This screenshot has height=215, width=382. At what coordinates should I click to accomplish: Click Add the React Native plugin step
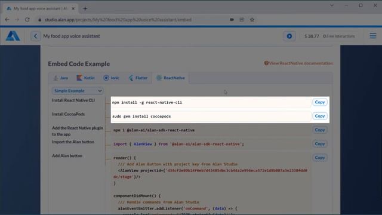pyautogui.click(x=78, y=131)
